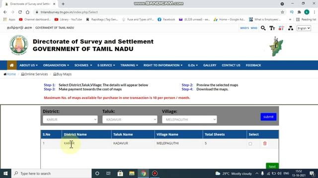Click the Tamil Nadu map image

[x=276, y=46]
